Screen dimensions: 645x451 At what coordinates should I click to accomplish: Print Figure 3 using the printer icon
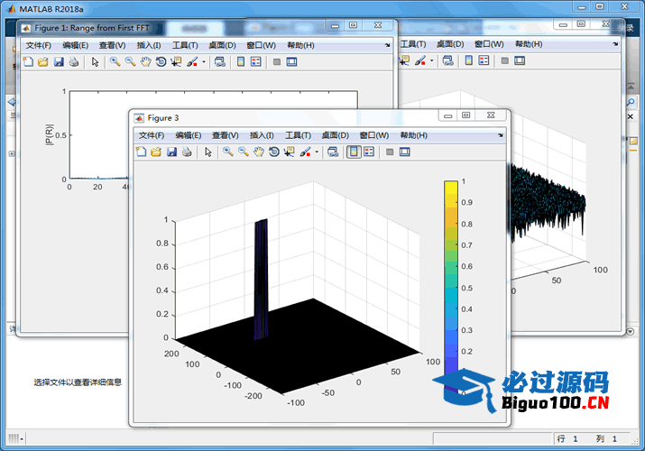[x=186, y=152]
